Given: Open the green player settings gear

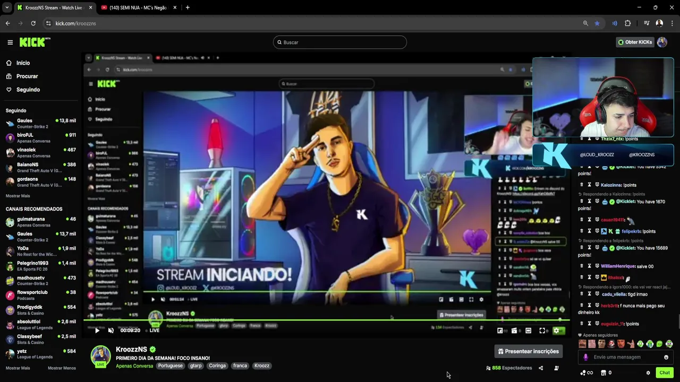Looking at the screenshot, I should [556, 331].
